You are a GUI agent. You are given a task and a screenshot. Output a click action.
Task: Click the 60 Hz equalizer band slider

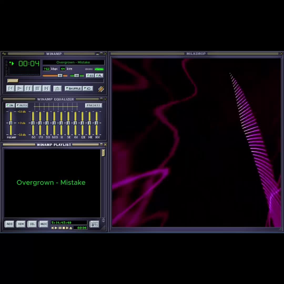click(x=33, y=123)
